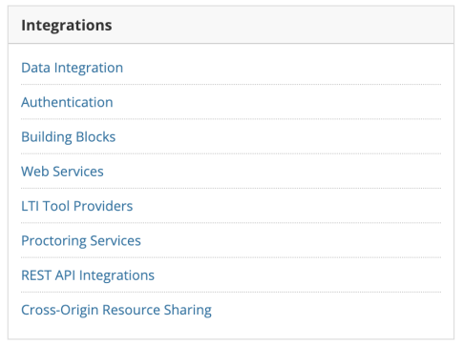Open Cross-Origin Resource Sharing settings
This screenshot has width=463, height=345.
[116, 311]
